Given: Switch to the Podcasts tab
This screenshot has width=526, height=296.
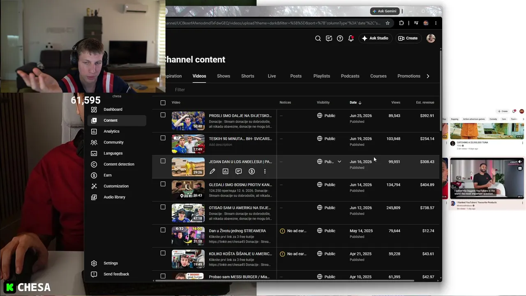Looking at the screenshot, I should (x=350, y=76).
